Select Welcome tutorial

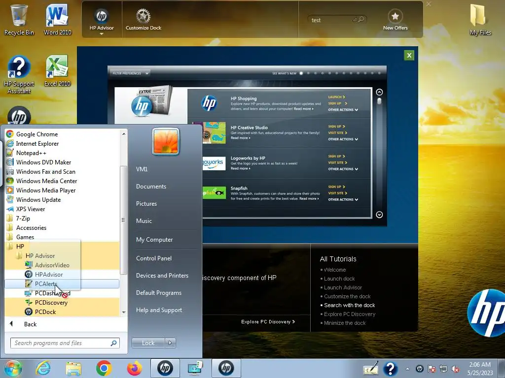(335, 270)
